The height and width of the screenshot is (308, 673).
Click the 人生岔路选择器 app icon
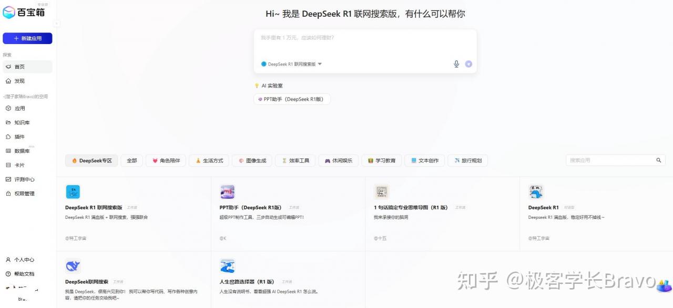(227, 266)
